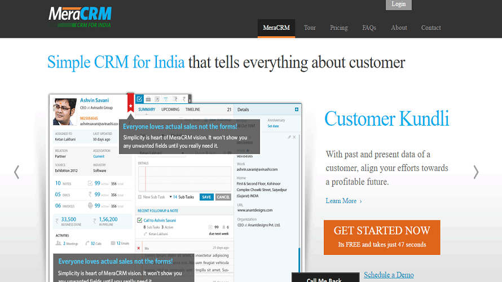
Task: Click the 33,500 Business Done value
Action: coord(68,219)
